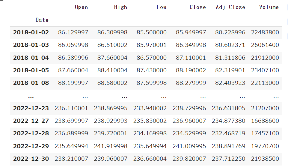Click the Volume column header
Image resolution: width=288 pixels, height=167 pixels.
point(269,7)
